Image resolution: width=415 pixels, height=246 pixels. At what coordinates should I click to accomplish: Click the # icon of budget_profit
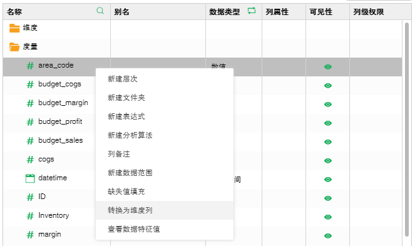point(30,122)
